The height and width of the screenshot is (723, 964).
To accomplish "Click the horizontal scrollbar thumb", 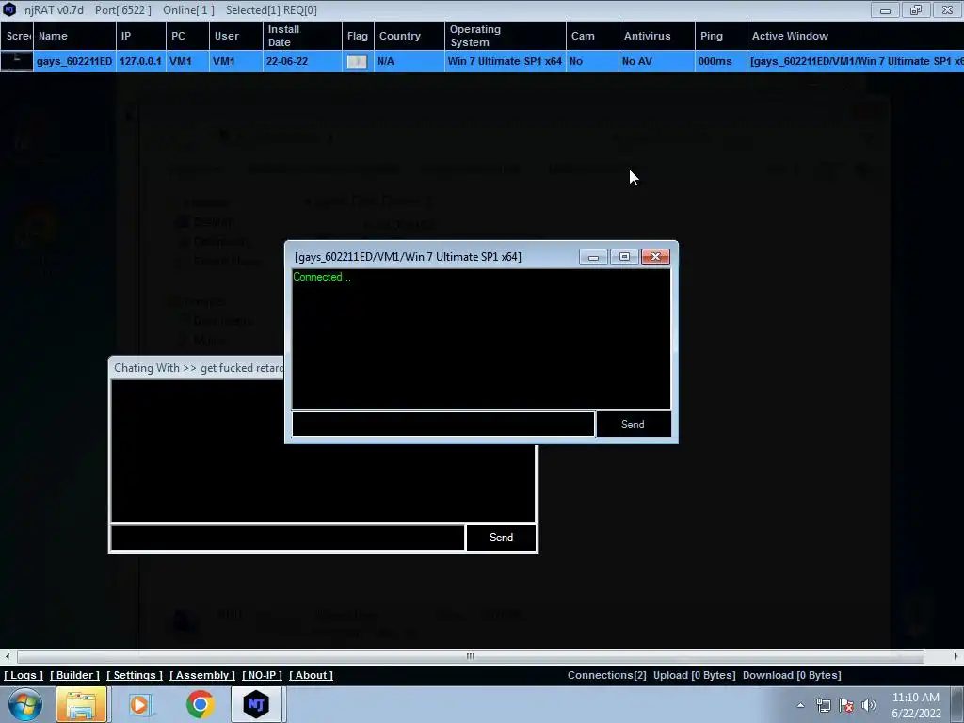I will click(x=471, y=656).
